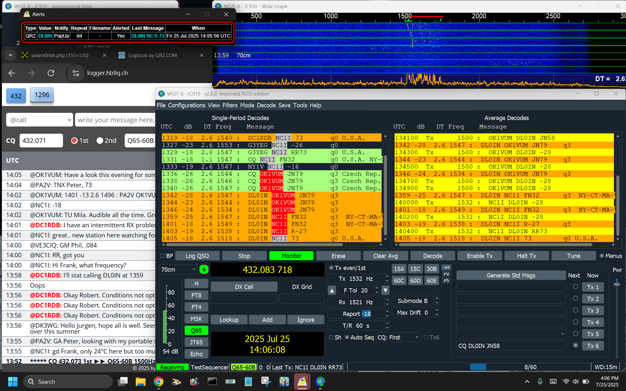626x391 pixels.
Task: Open the @call dropdown in logger
Action: click(39, 120)
